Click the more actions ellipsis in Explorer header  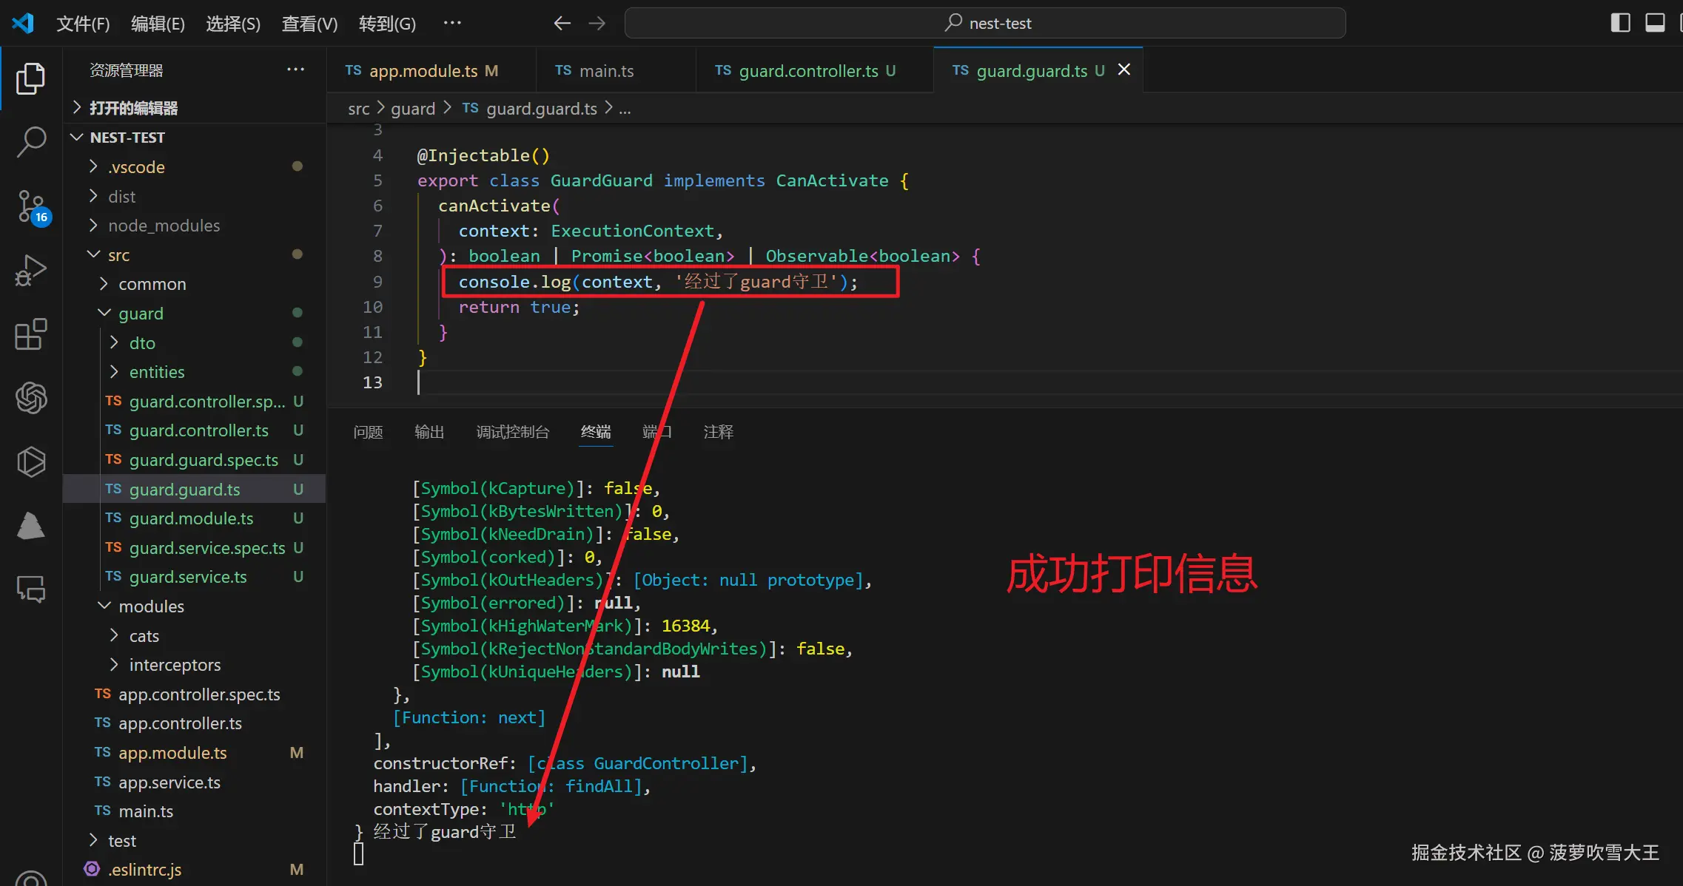pyautogui.click(x=295, y=69)
